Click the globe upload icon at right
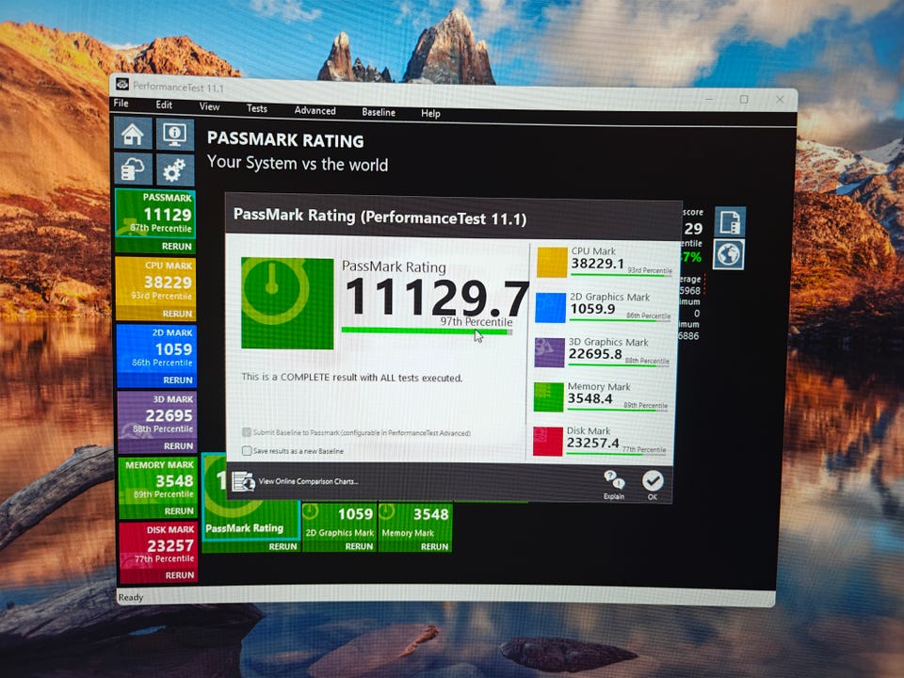 [x=729, y=254]
